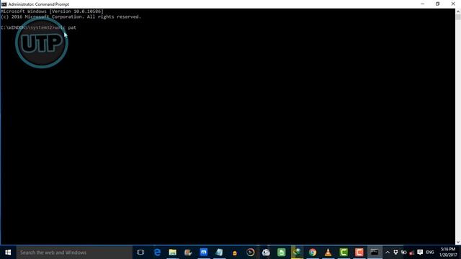
Task: Open the small orange lock taskbar icon
Action: [x=235, y=253]
